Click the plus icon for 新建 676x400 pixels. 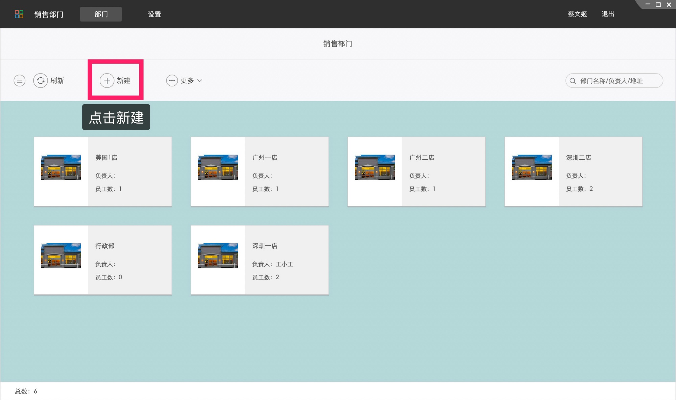107,81
